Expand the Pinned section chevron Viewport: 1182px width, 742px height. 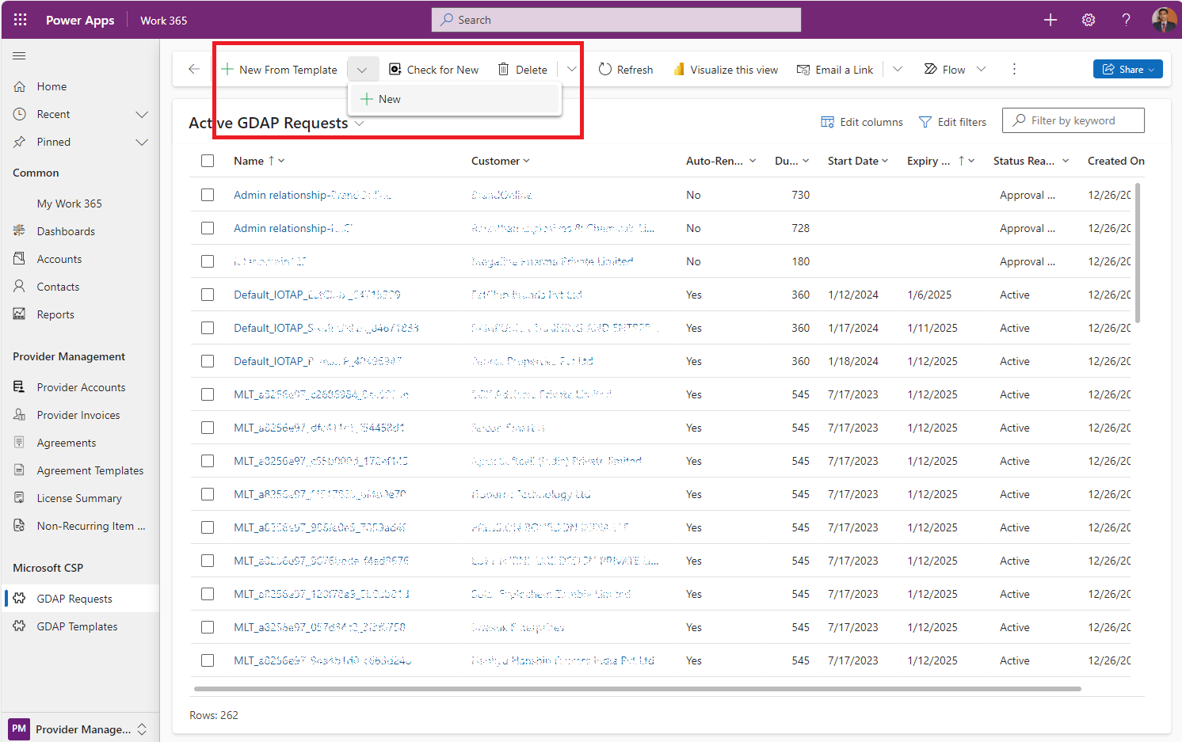tap(142, 142)
